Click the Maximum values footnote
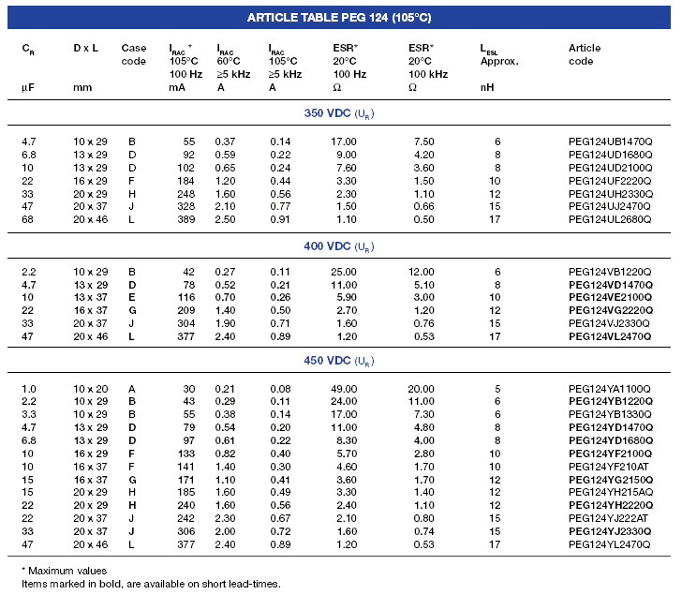 pyautogui.click(x=65, y=571)
